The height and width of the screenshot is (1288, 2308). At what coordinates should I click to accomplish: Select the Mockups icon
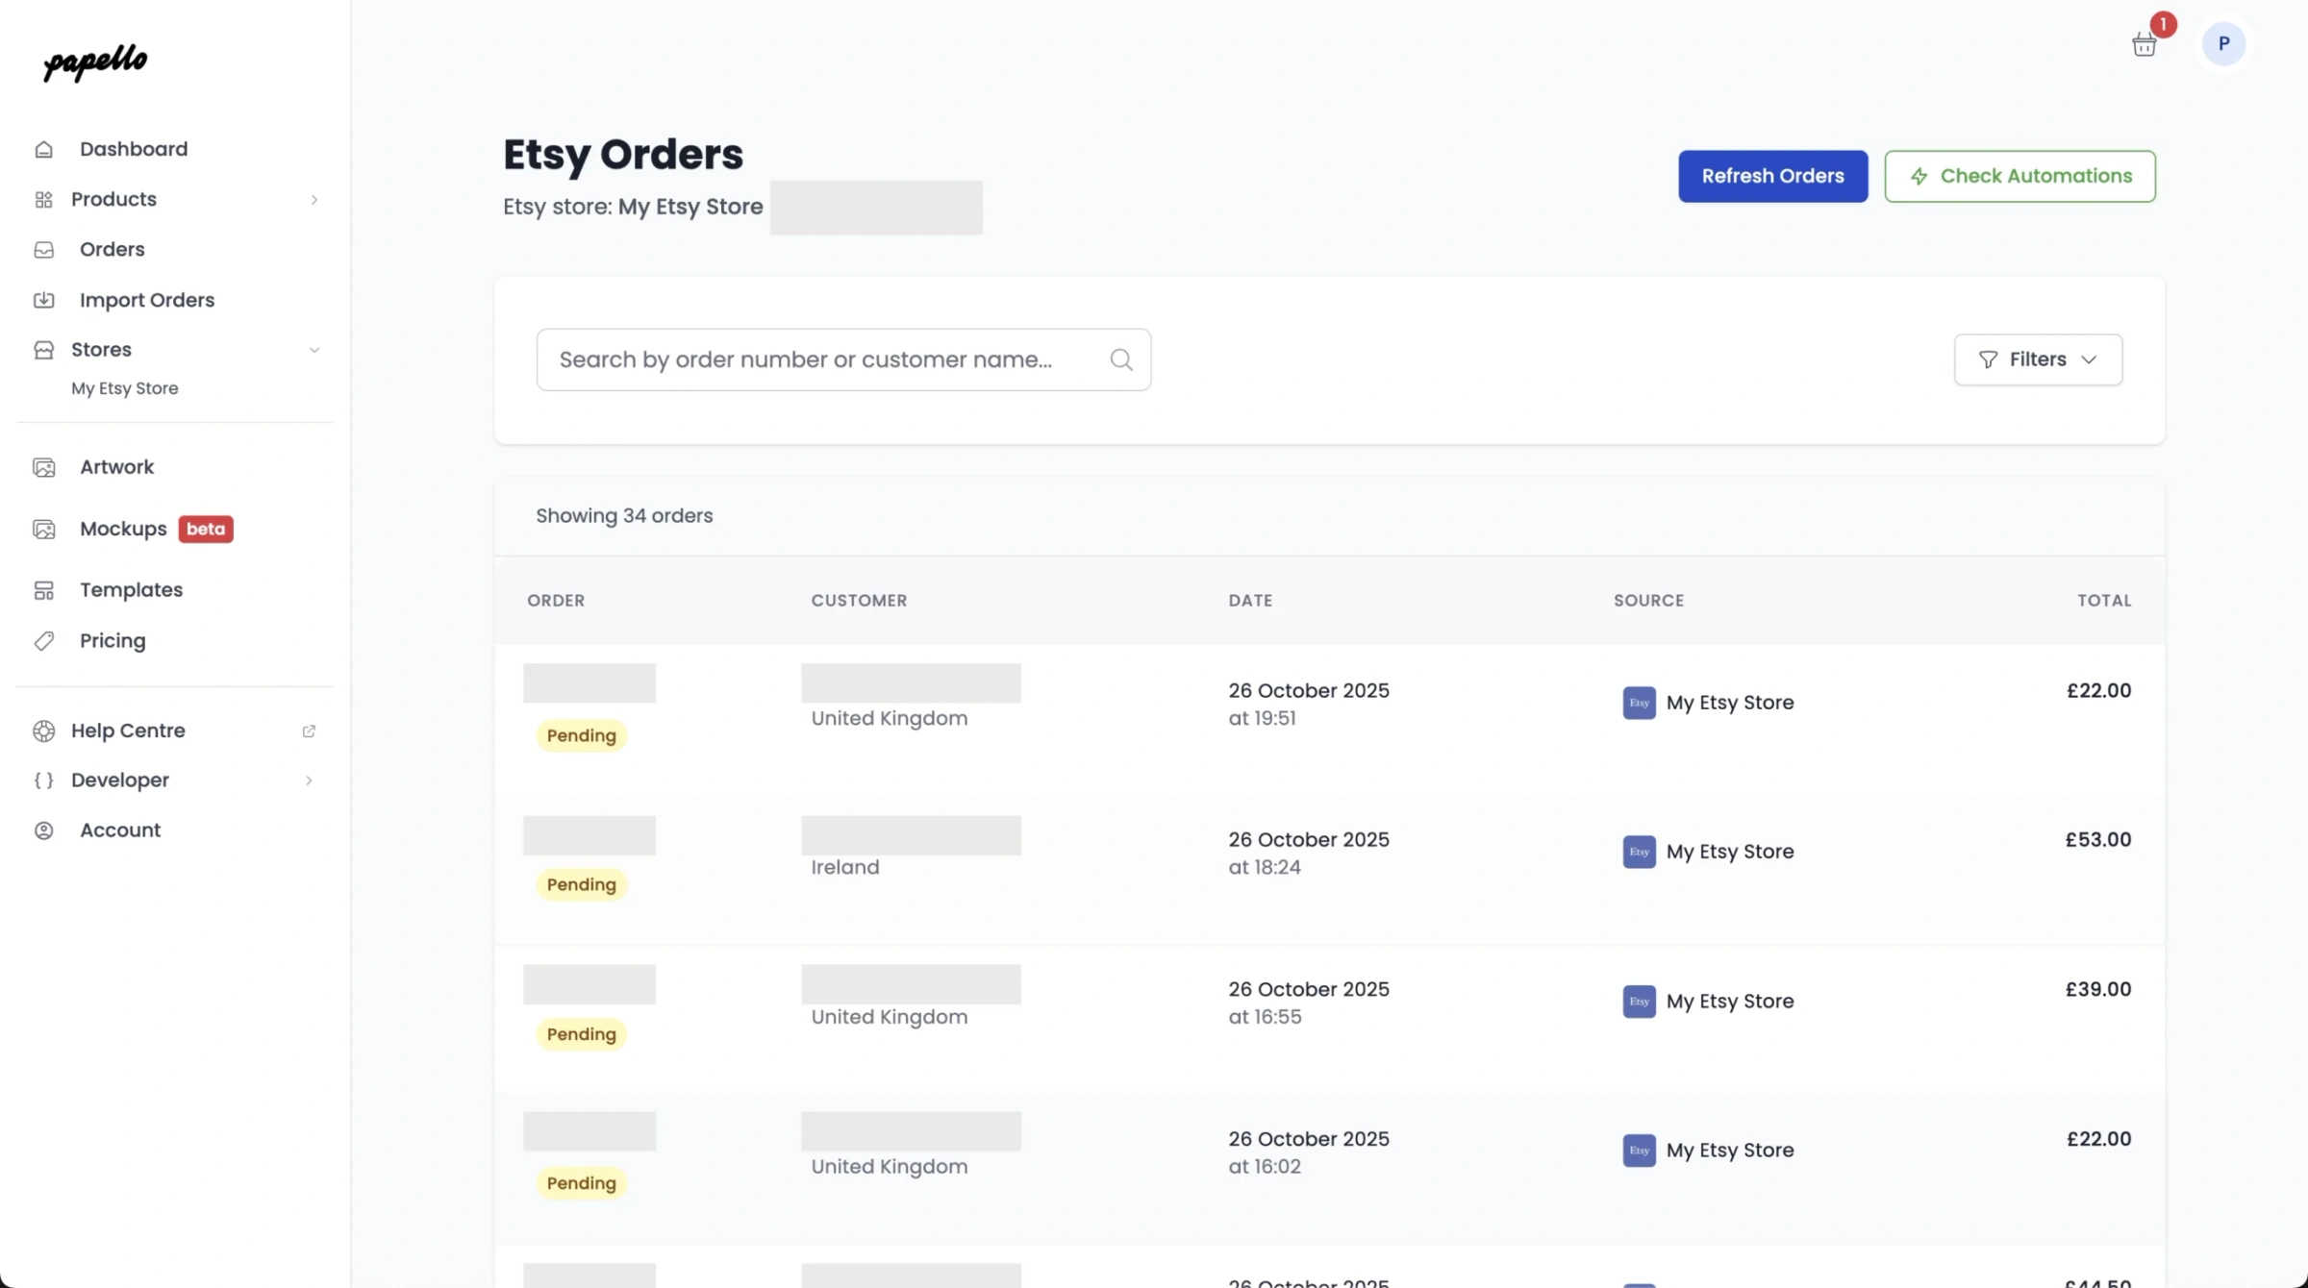[44, 529]
